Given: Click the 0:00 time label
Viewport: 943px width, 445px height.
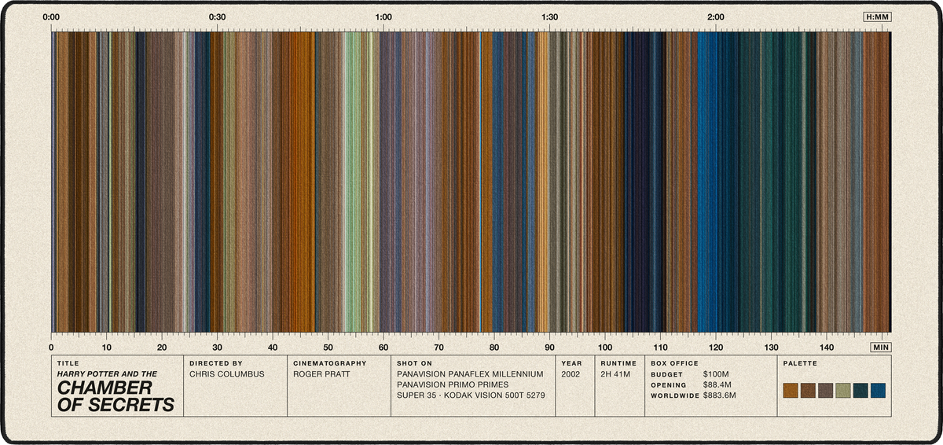Looking at the screenshot, I should coord(51,17).
